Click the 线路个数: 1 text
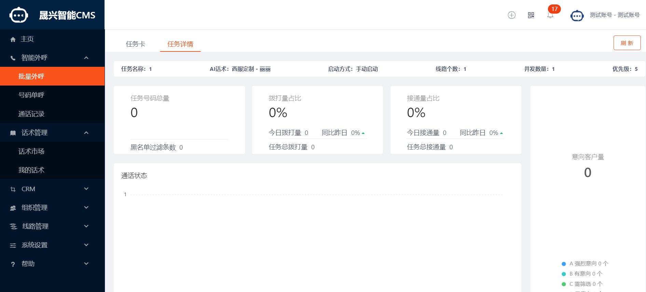The width and height of the screenshot is (646, 292). coord(451,69)
